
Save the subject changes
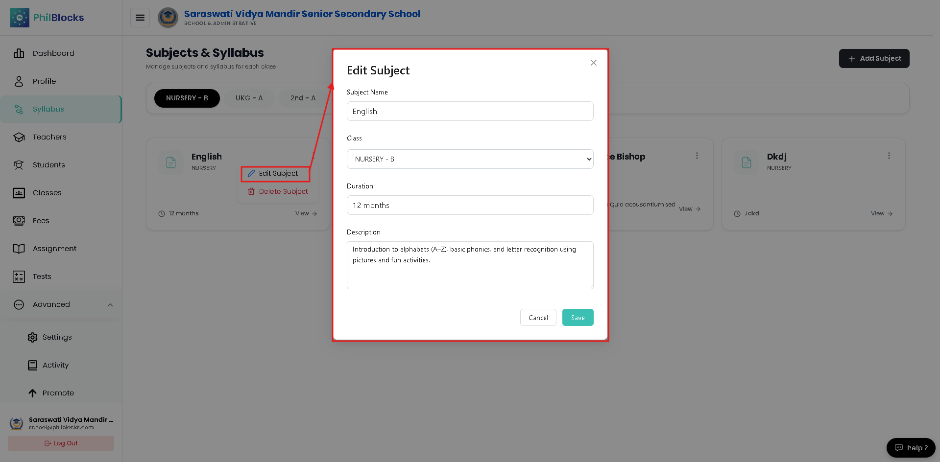click(578, 318)
